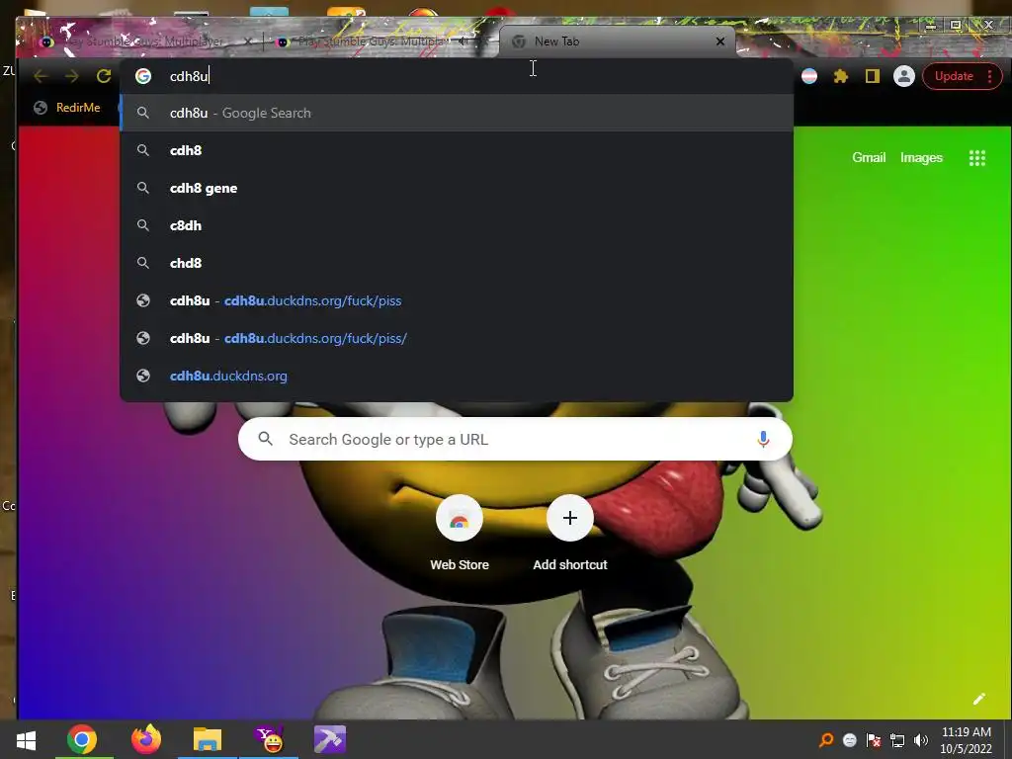This screenshot has width=1012, height=759.
Task: Start voice search with microphone icon
Action: [763, 439]
